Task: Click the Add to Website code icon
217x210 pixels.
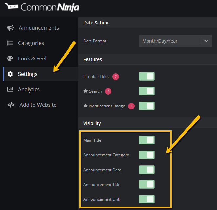Action: [11, 105]
